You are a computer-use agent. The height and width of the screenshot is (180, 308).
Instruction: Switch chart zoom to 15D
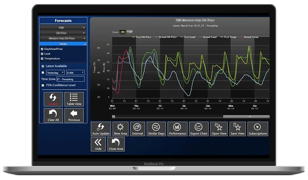129,32
